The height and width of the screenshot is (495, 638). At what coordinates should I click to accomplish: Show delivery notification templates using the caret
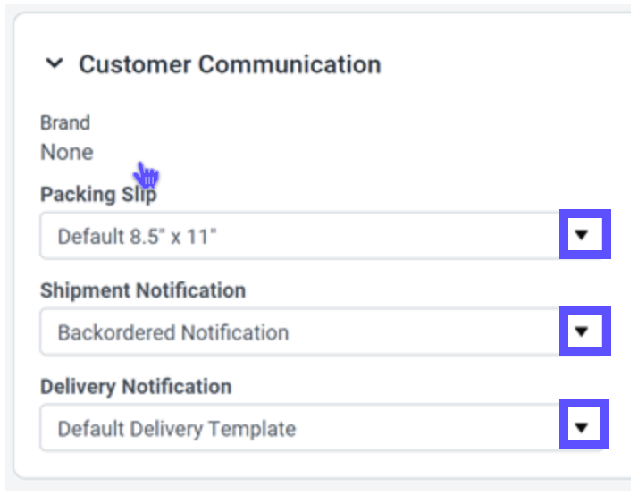coord(583,427)
